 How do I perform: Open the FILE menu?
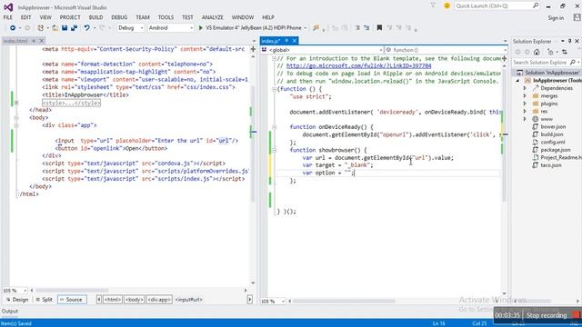8,17
